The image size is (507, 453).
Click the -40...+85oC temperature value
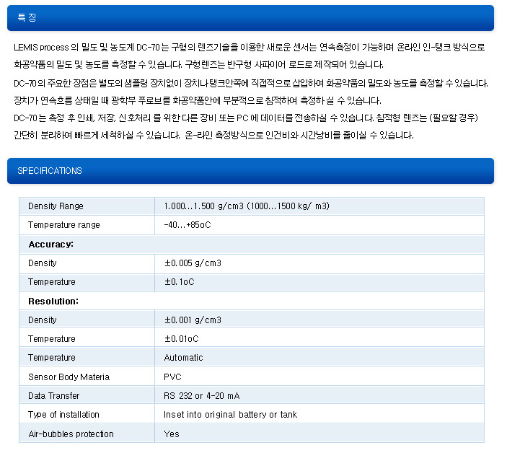coord(187,225)
